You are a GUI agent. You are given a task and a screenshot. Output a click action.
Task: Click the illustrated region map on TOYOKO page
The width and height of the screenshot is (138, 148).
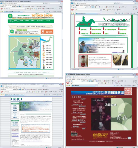click(25, 53)
